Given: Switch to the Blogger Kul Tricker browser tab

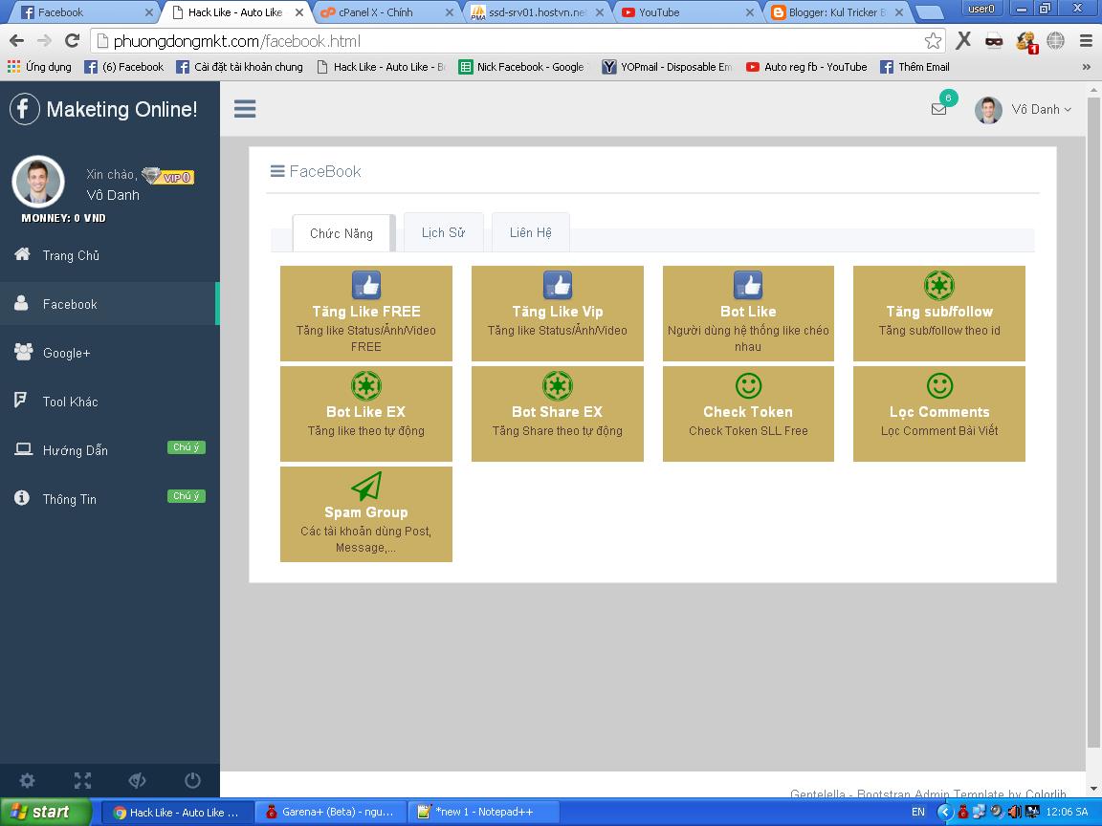Looking at the screenshot, I should [x=836, y=11].
